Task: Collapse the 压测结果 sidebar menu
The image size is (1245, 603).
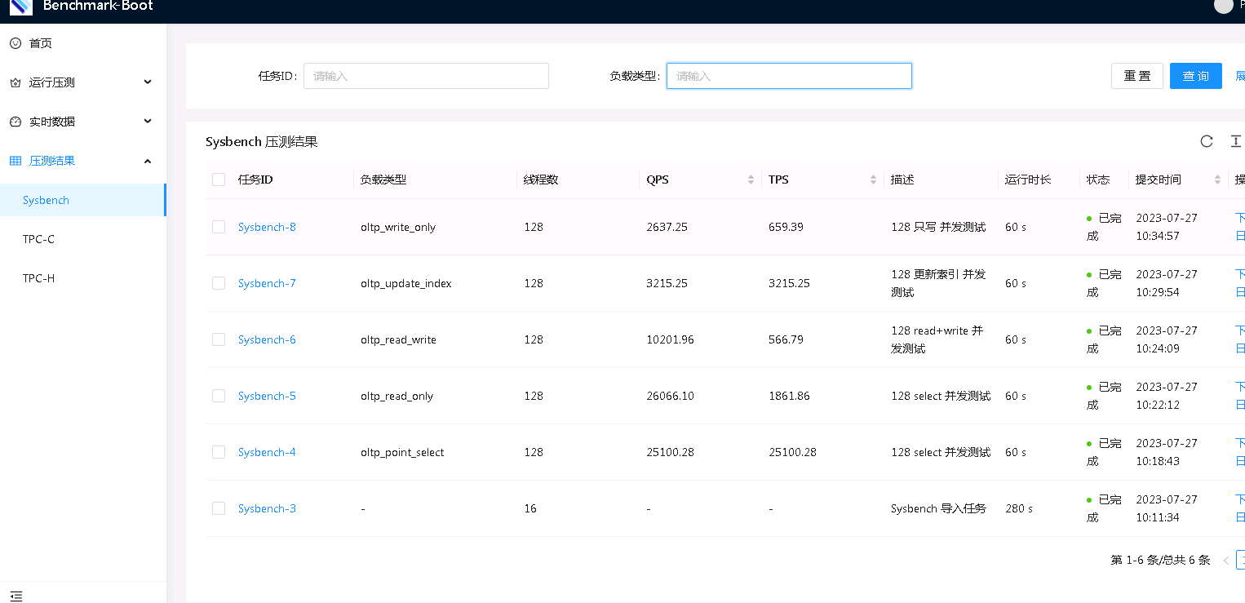Action: point(82,161)
